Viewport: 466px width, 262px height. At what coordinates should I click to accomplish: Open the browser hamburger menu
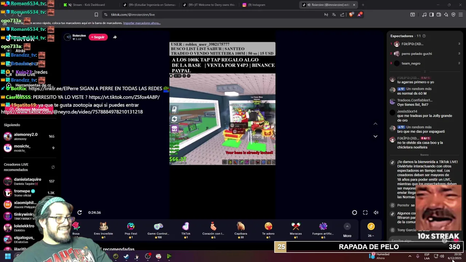tap(461, 15)
